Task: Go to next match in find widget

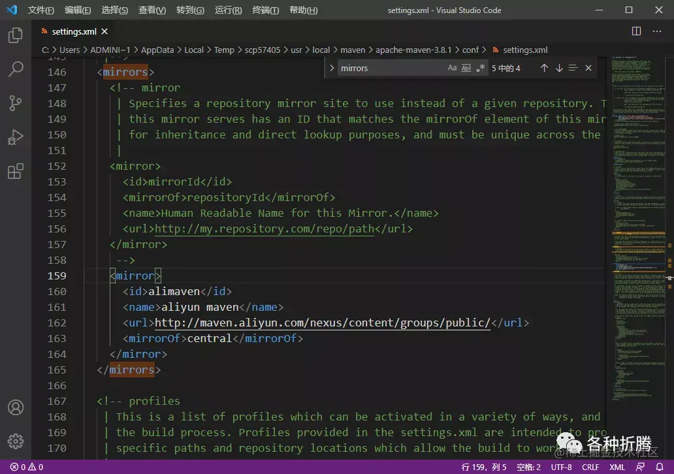Action: [559, 68]
